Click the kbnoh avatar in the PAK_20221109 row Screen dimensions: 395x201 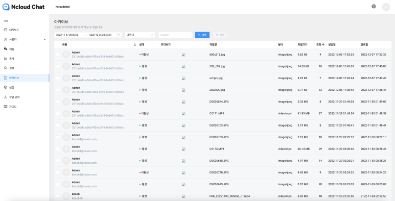click(66, 196)
